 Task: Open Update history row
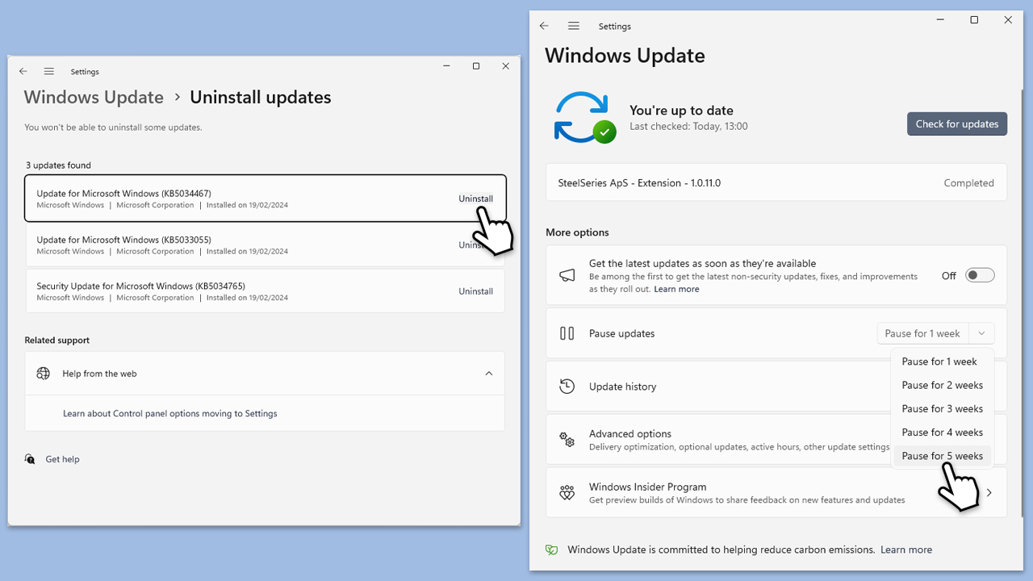coord(776,387)
